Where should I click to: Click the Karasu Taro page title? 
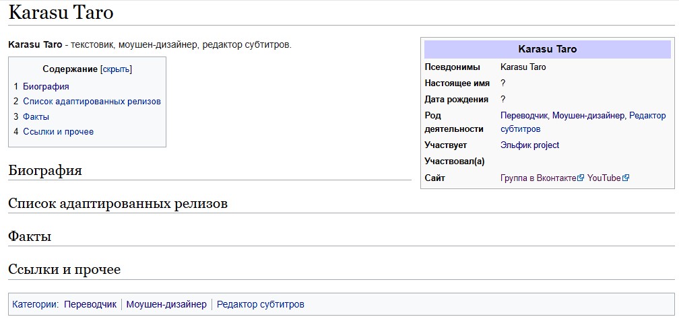(x=61, y=13)
